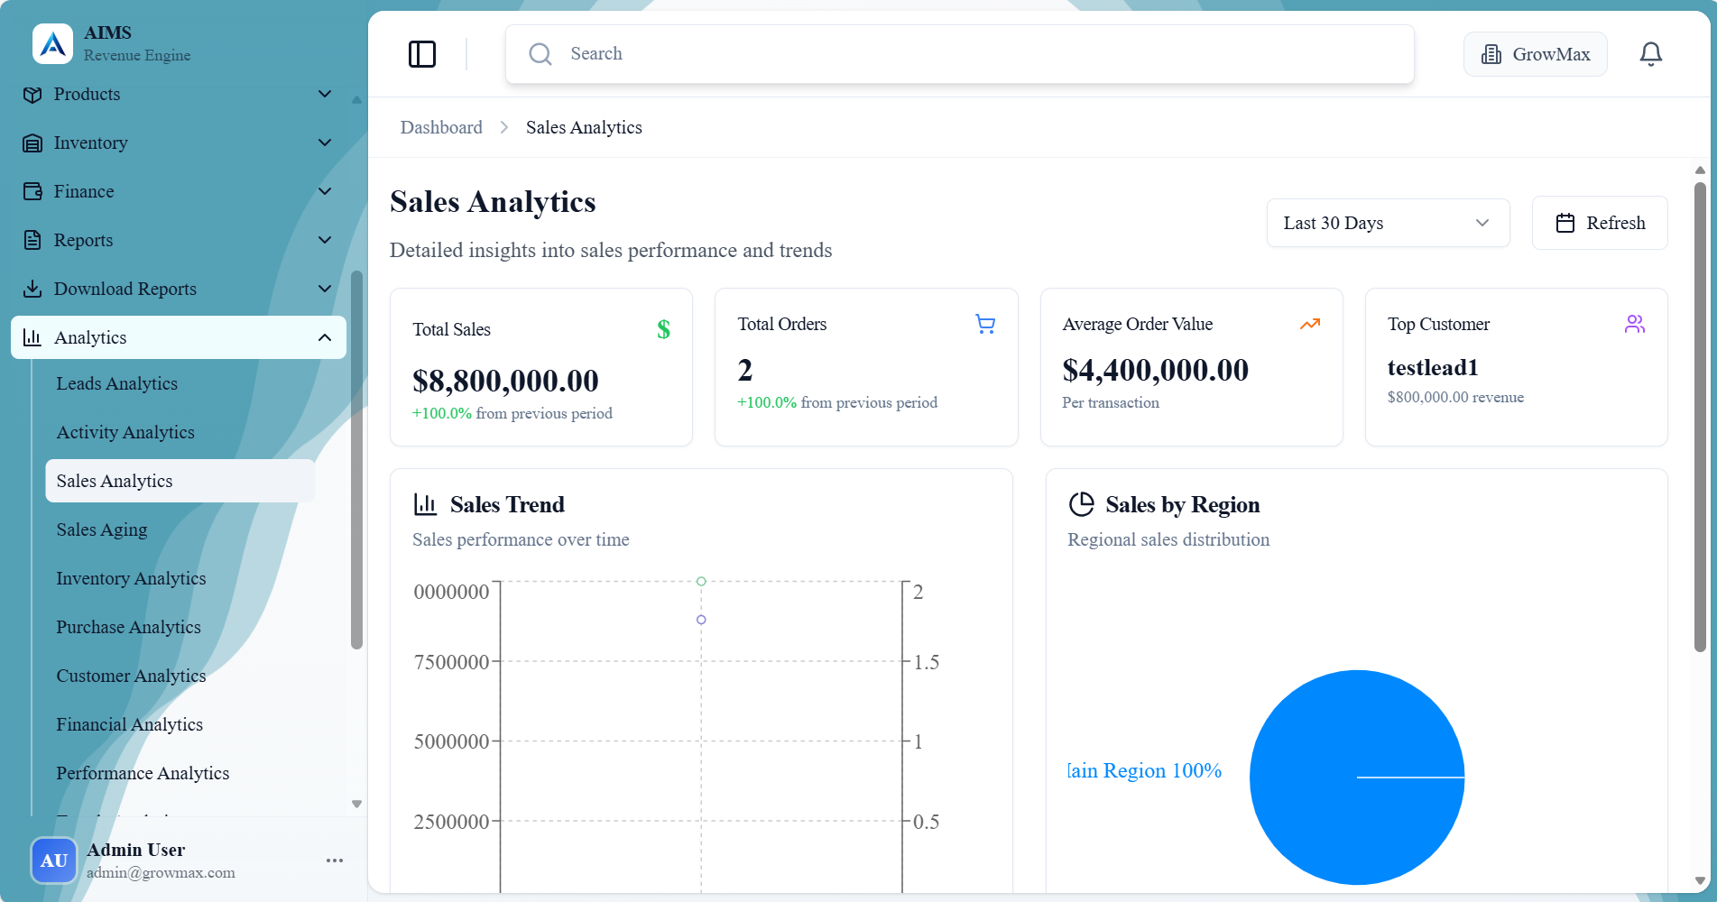This screenshot has height=902, width=1717.
Task: Collapse the sidebar panel icon
Action: [422, 54]
